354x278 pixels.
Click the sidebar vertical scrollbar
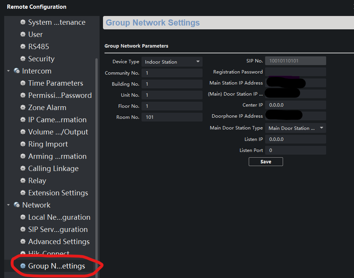pyautogui.click(x=96, y=152)
